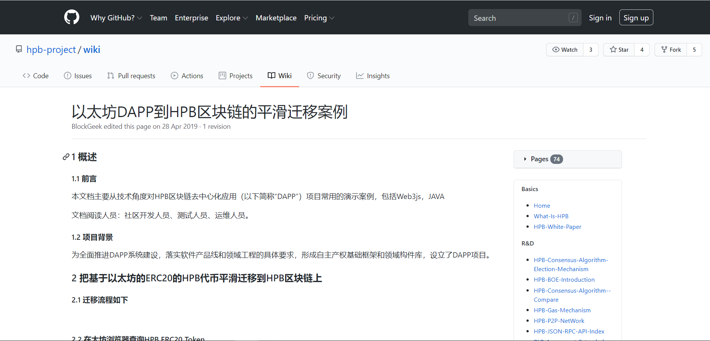Open the Pull requests tab
The image size is (710, 341).
(x=131, y=76)
